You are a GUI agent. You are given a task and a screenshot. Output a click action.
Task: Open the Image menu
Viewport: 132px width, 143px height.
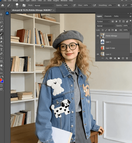[15, 1]
